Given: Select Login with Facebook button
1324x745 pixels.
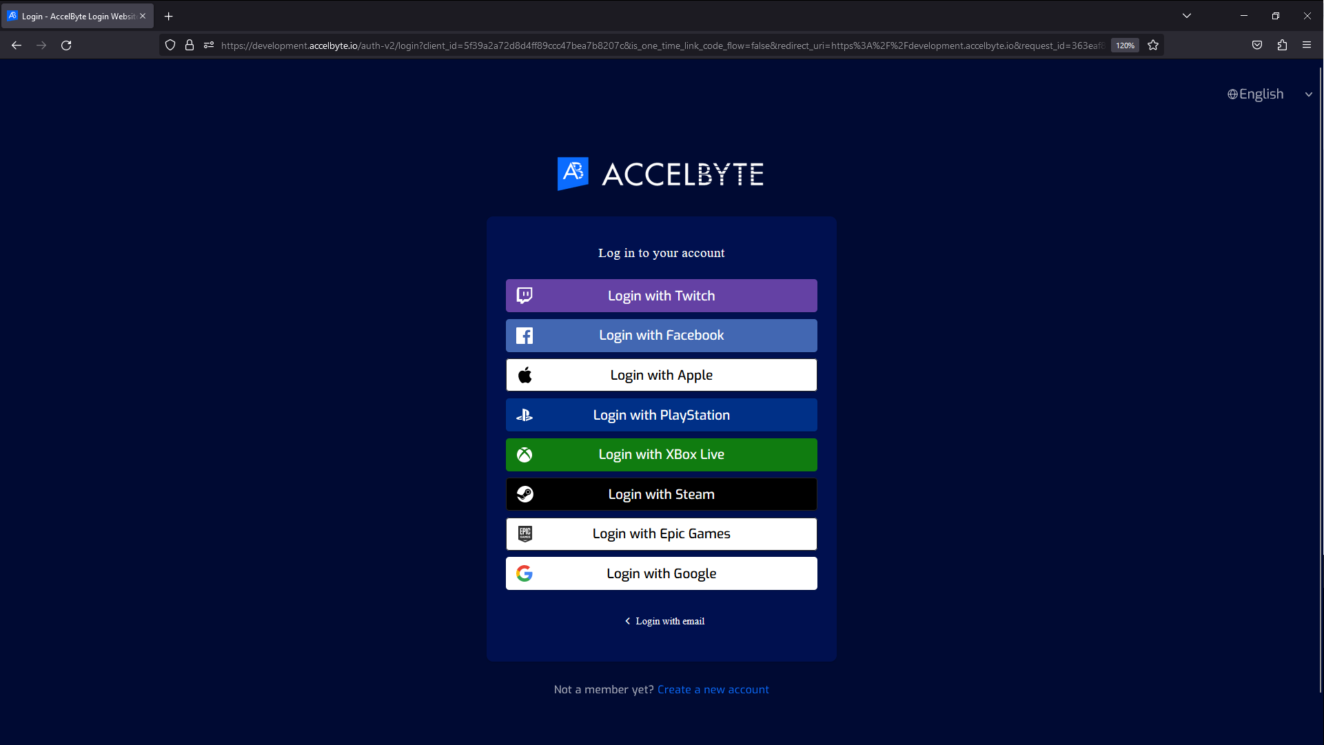Looking at the screenshot, I should coord(661,335).
